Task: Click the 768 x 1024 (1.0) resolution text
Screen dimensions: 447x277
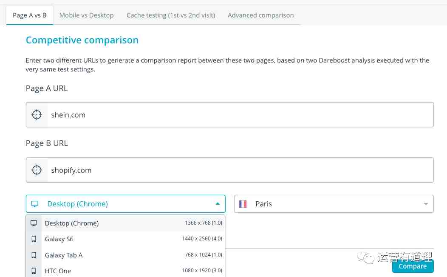Action: pyautogui.click(x=203, y=254)
